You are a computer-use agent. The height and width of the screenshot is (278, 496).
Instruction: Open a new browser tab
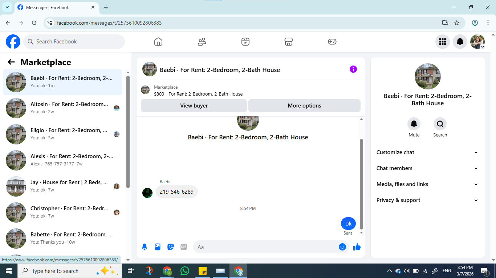pyautogui.click(x=106, y=7)
